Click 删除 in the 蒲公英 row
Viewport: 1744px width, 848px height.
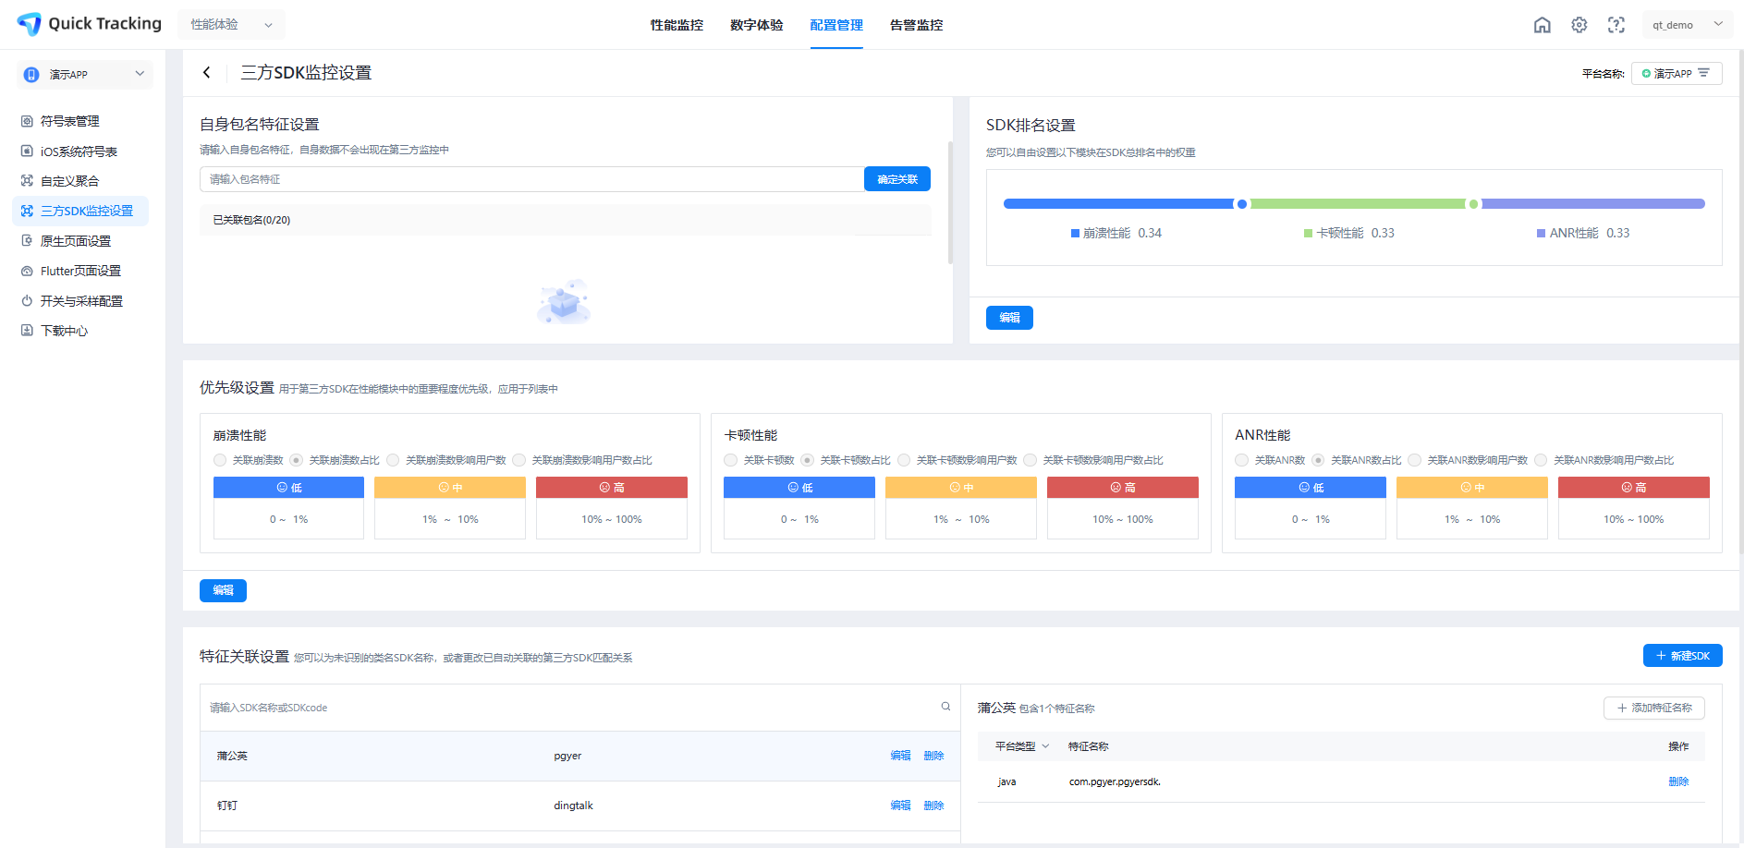[933, 756]
